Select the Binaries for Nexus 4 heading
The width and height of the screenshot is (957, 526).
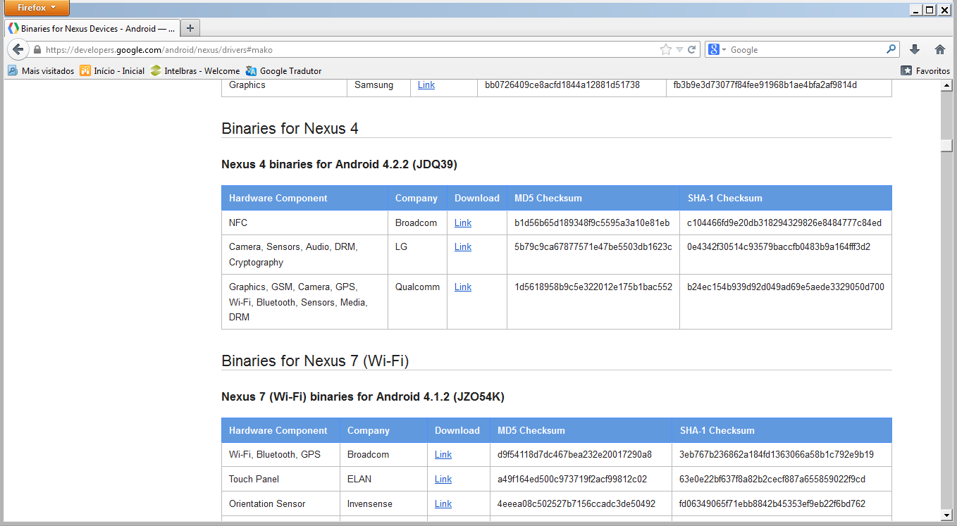pyautogui.click(x=290, y=128)
